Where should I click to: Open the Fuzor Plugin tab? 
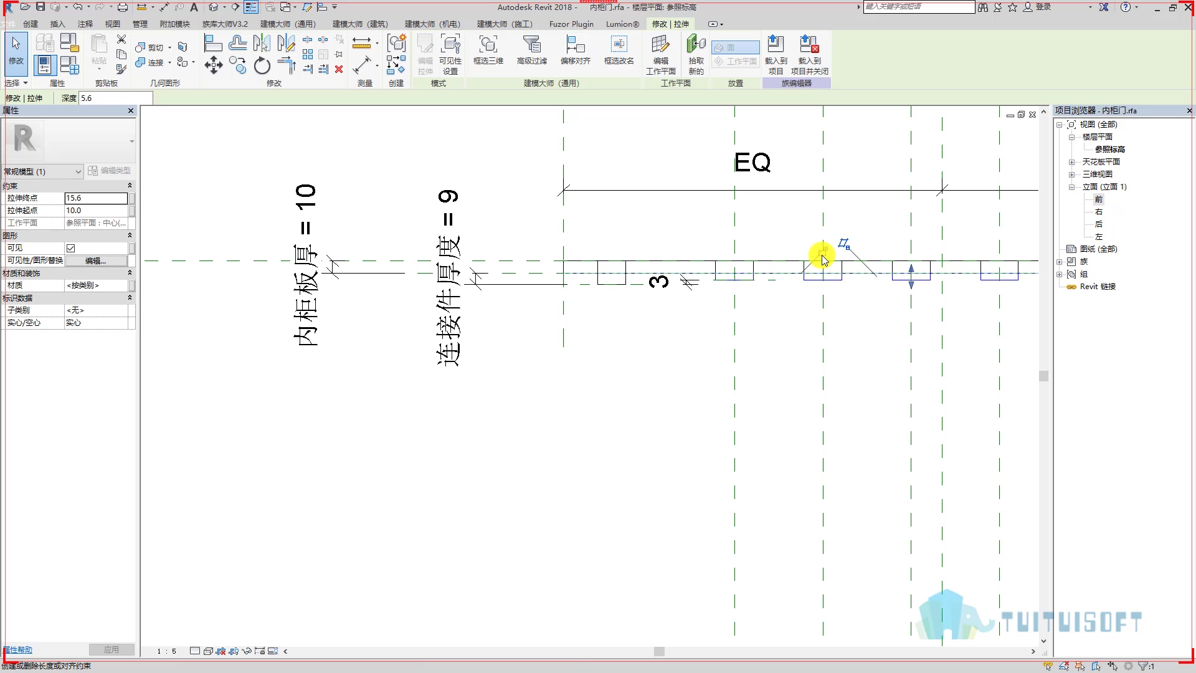click(571, 24)
